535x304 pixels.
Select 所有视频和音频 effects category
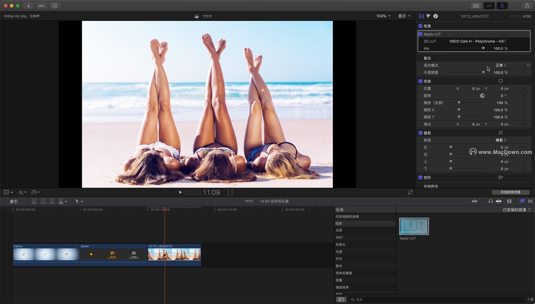click(365, 216)
